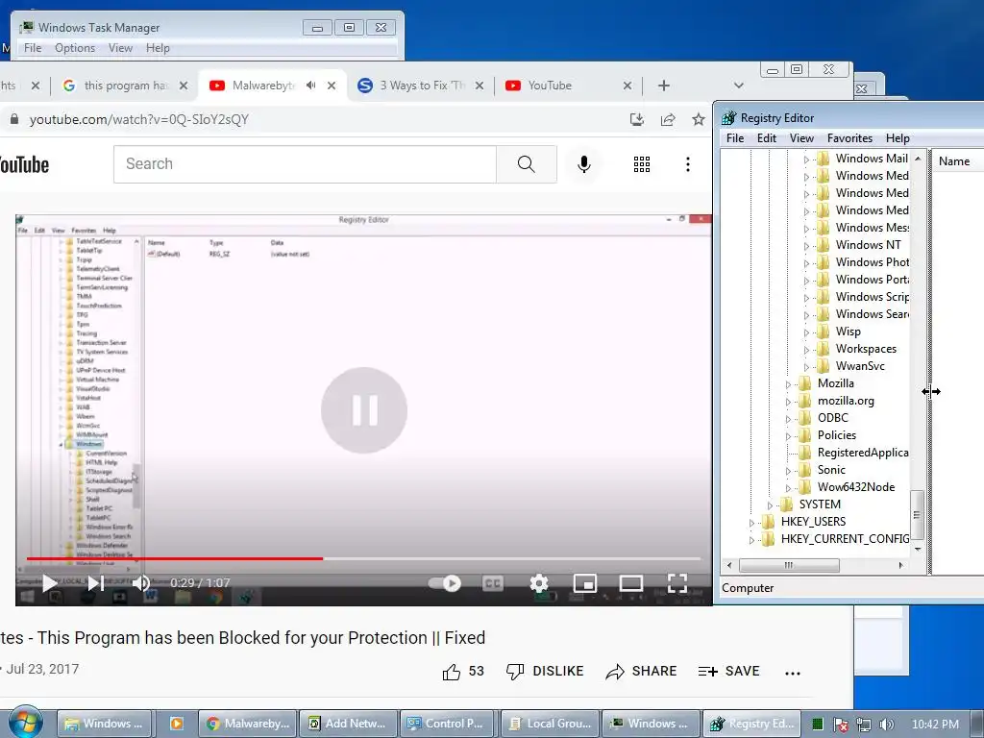Image resolution: width=984 pixels, height=738 pixels.
Task: Expand the Wisp registry key
Action: click(x=806, y=332)
